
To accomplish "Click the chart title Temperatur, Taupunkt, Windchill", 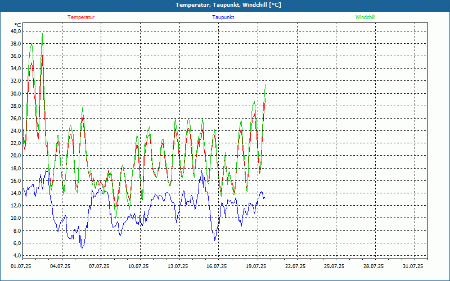I will click(228, 5).
